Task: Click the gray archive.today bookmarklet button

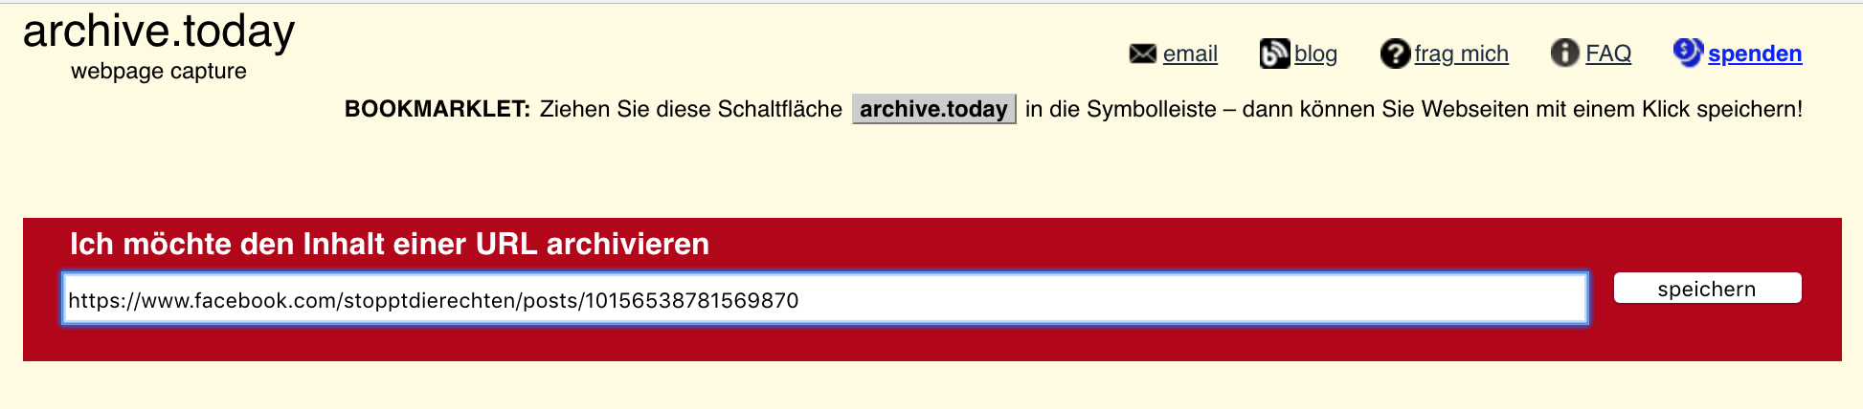Action: coord(933,109)
